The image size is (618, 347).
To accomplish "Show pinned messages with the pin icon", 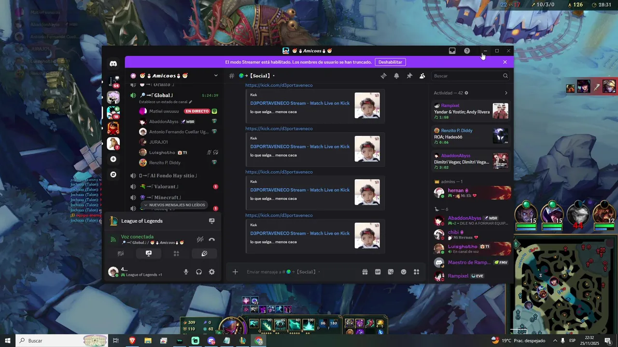I will (x=409, y=76).
